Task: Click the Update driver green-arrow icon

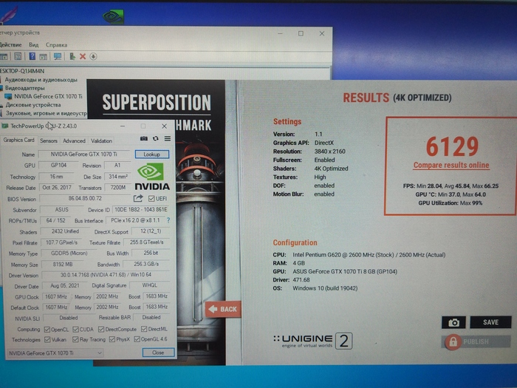Action: [x=72, y=56]
